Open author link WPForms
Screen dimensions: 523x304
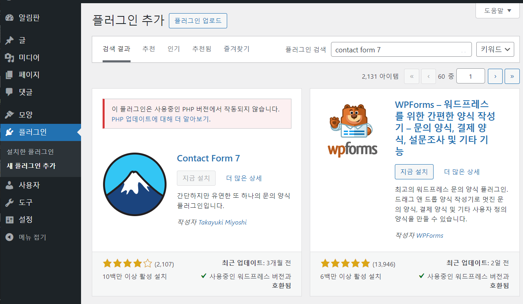coord(430,235)
